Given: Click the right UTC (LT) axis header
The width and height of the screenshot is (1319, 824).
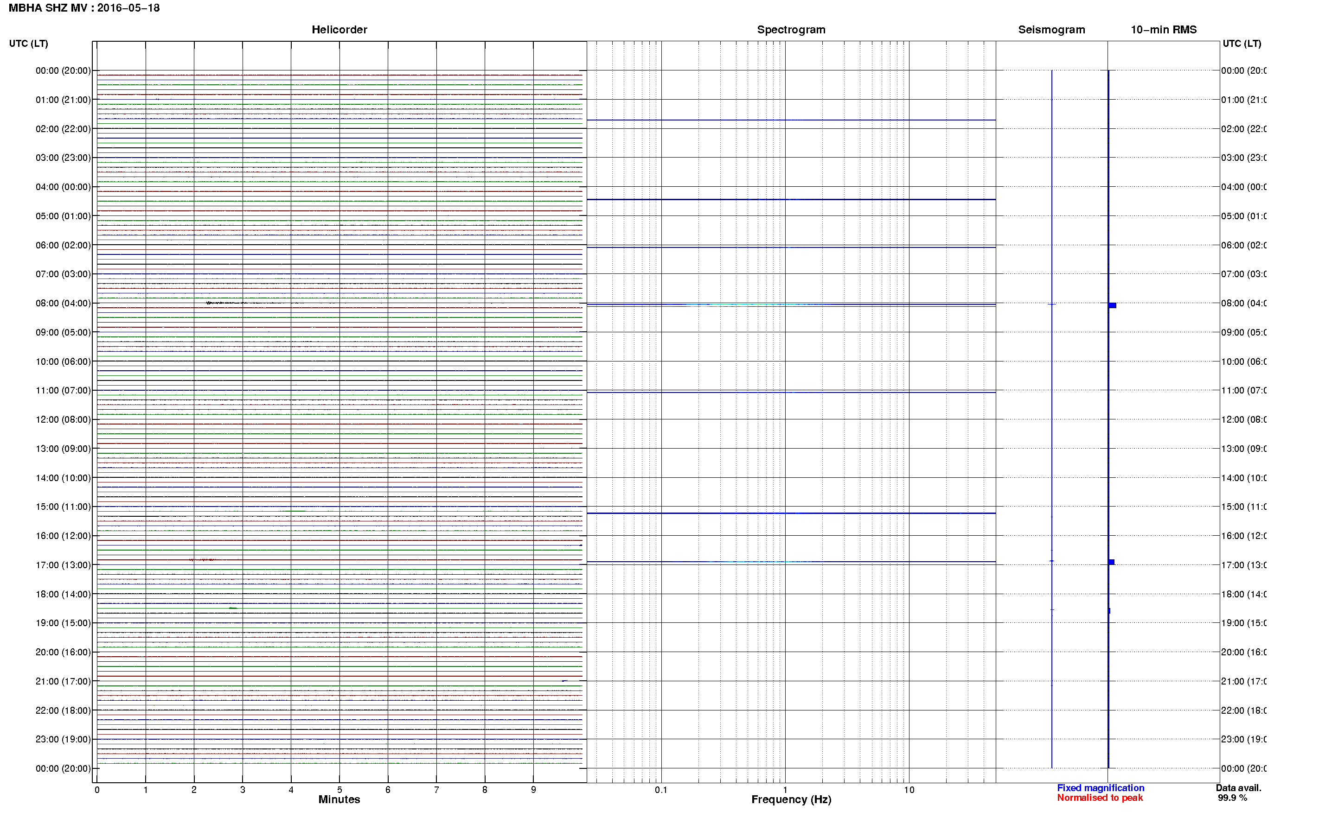Looking at the screenshot, I should [1242, 44].
